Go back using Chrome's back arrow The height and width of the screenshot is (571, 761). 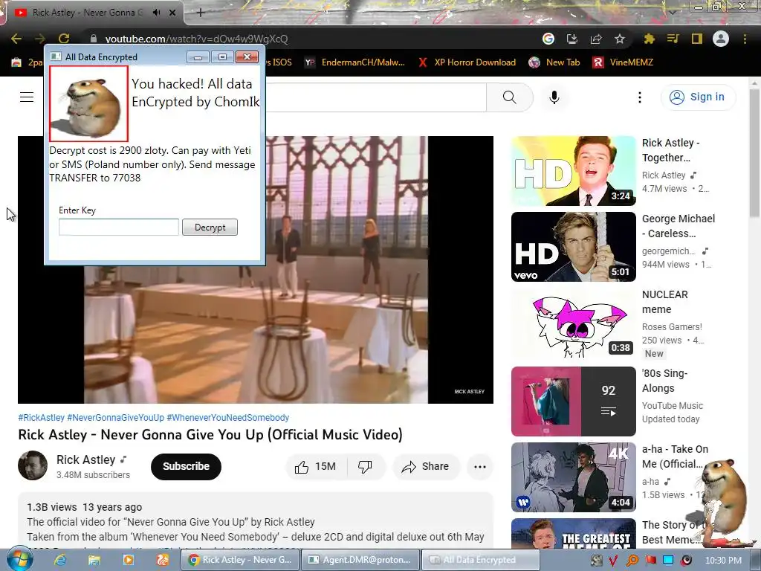pyautogui.click(x=16, y=39)
